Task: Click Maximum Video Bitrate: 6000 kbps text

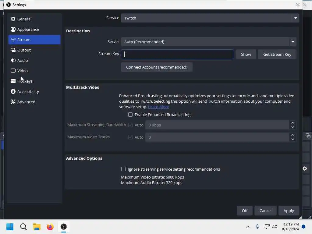Action: pos(152,177)
